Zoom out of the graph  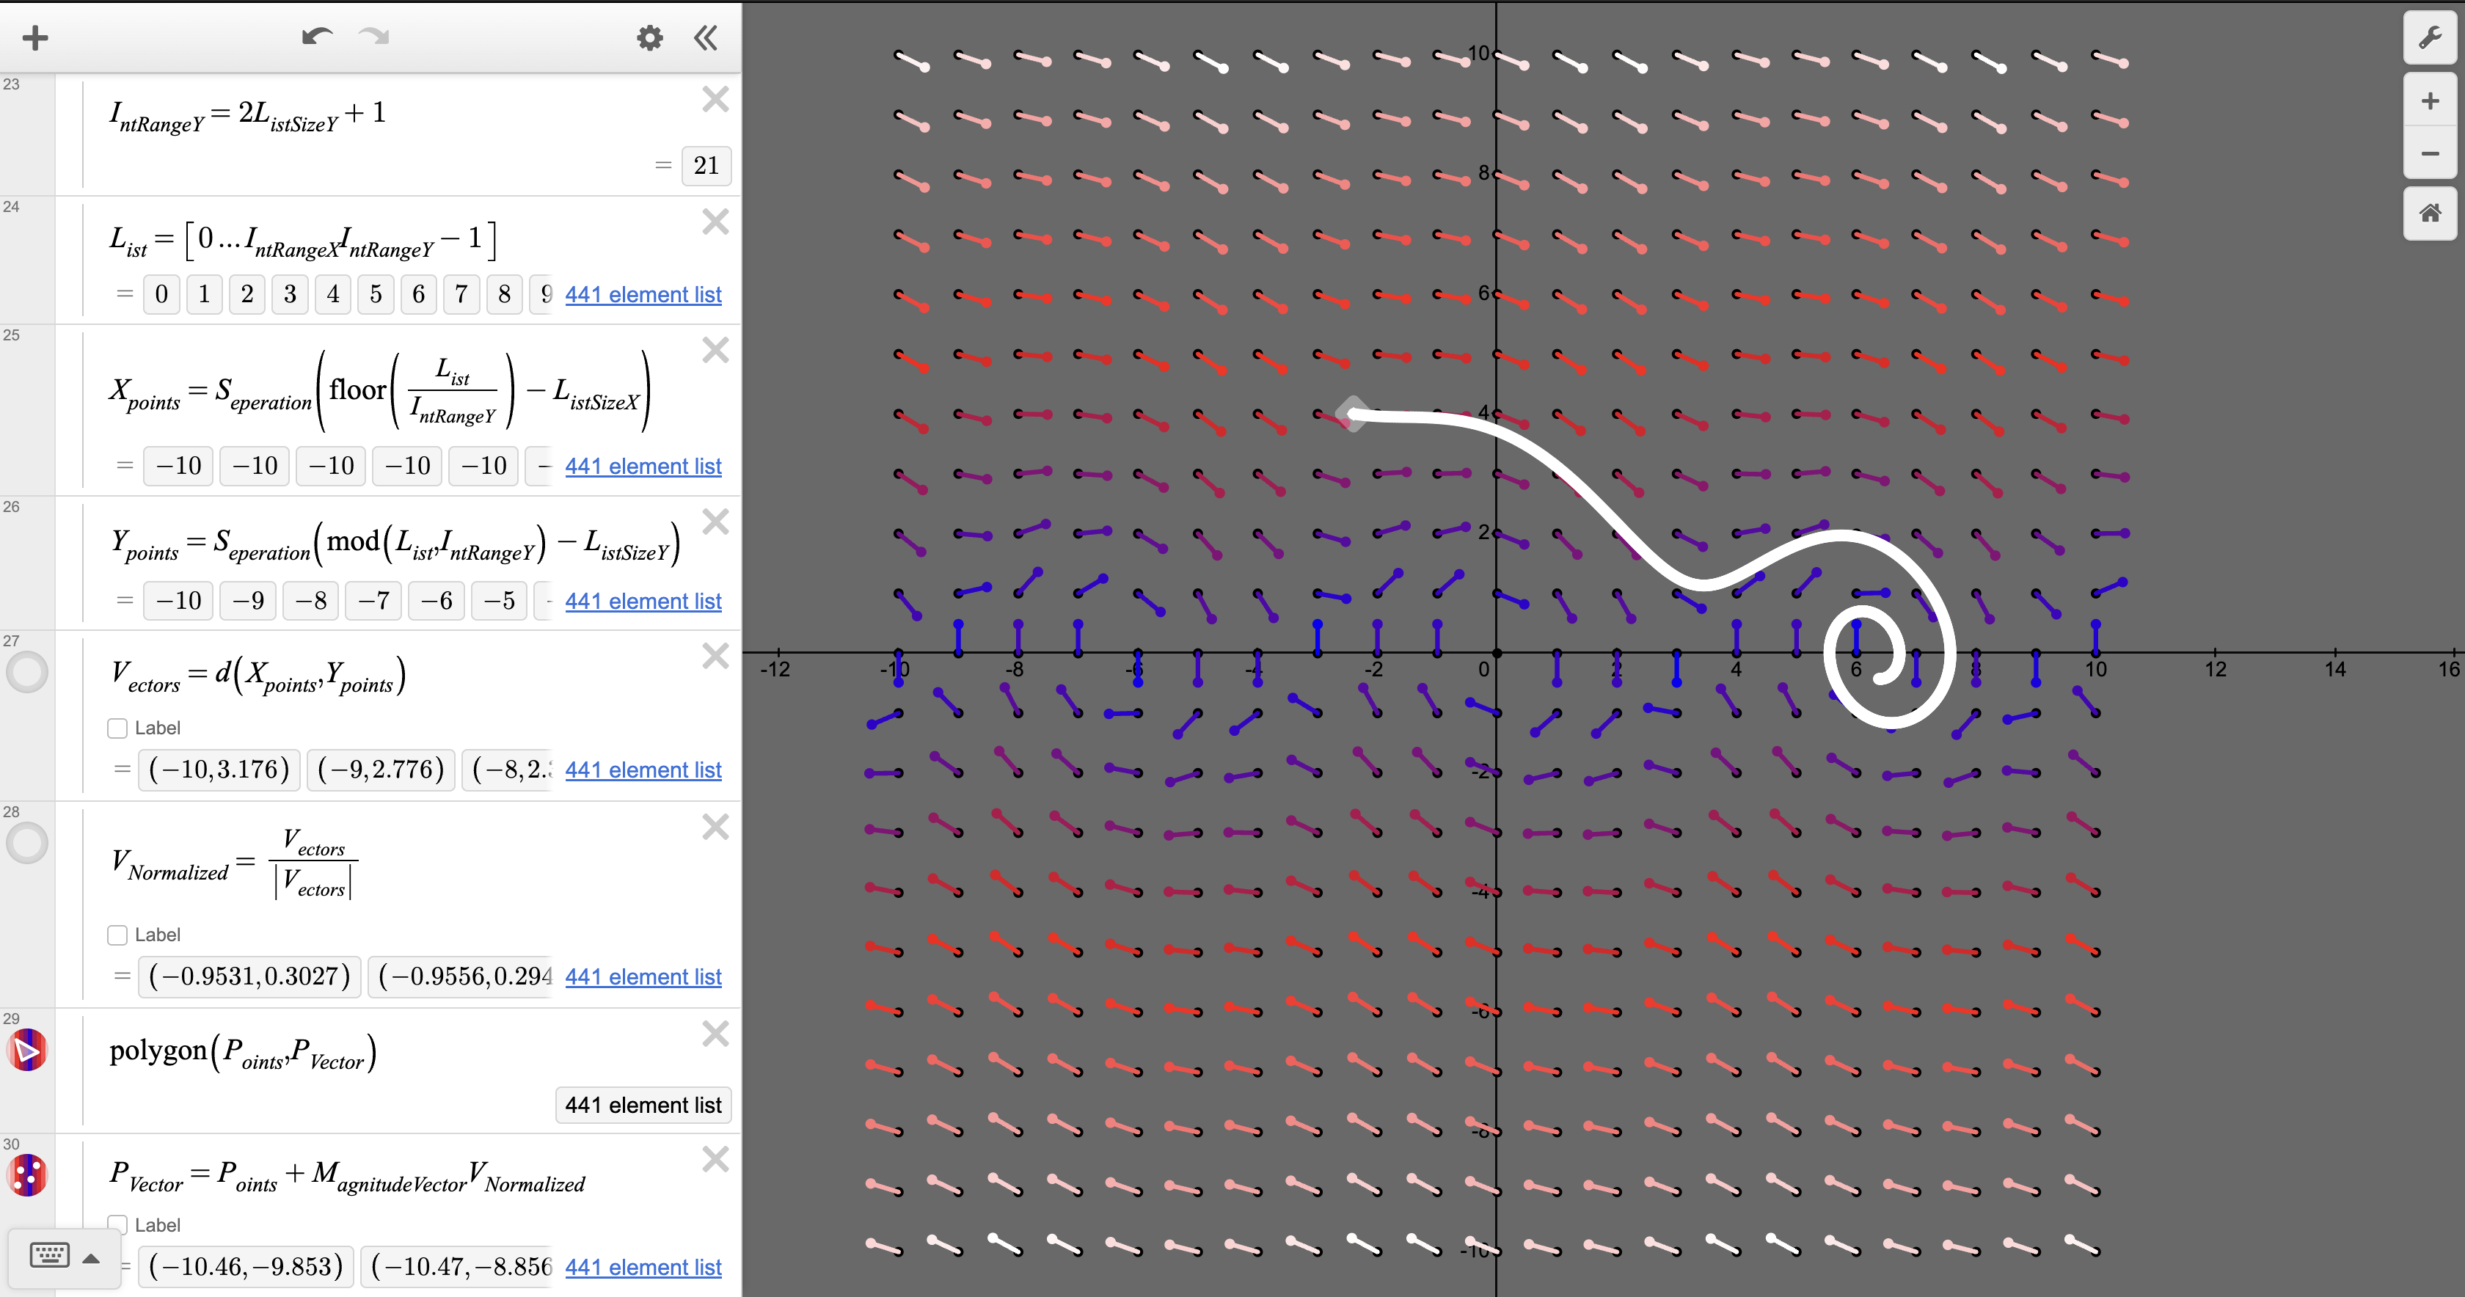pyautogui.click(x=2430, y=153)
